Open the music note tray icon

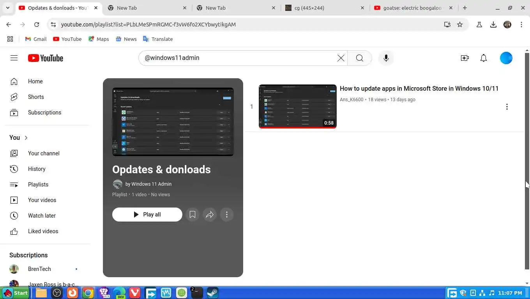point(492,293)
